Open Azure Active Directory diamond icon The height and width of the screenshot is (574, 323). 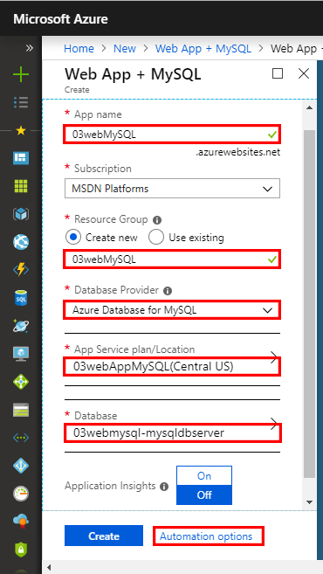click(x=21, y=466)
